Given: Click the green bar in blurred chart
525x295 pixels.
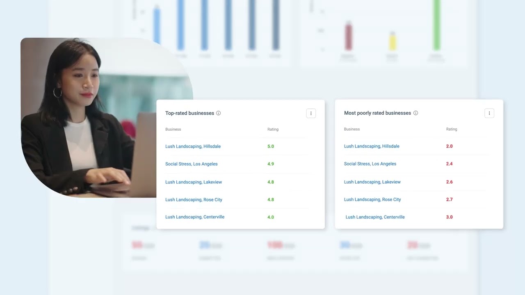Looking at the screenshot, I should click(x=437, y=25).
